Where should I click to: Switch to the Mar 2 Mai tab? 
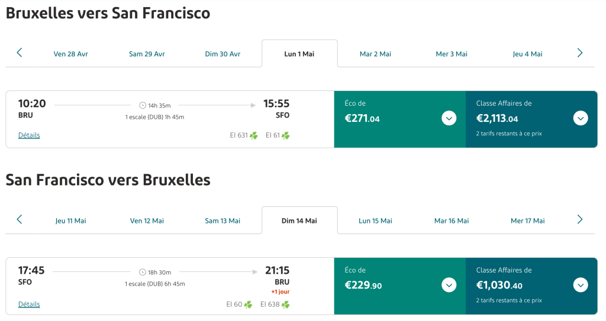[x=375, y=54]
